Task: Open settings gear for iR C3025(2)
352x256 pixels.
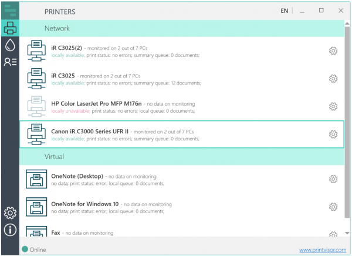Action: [x=333, y=50]
